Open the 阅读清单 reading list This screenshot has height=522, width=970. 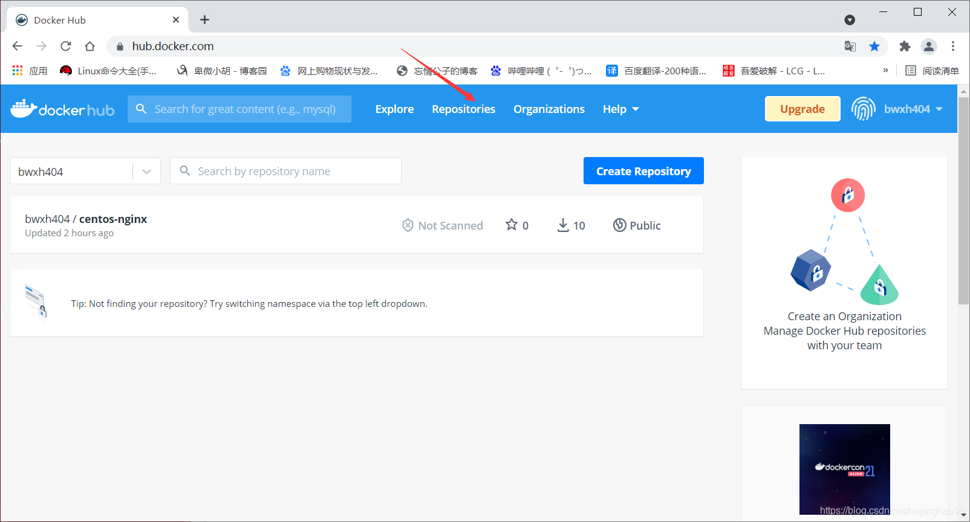coord(932,71)
